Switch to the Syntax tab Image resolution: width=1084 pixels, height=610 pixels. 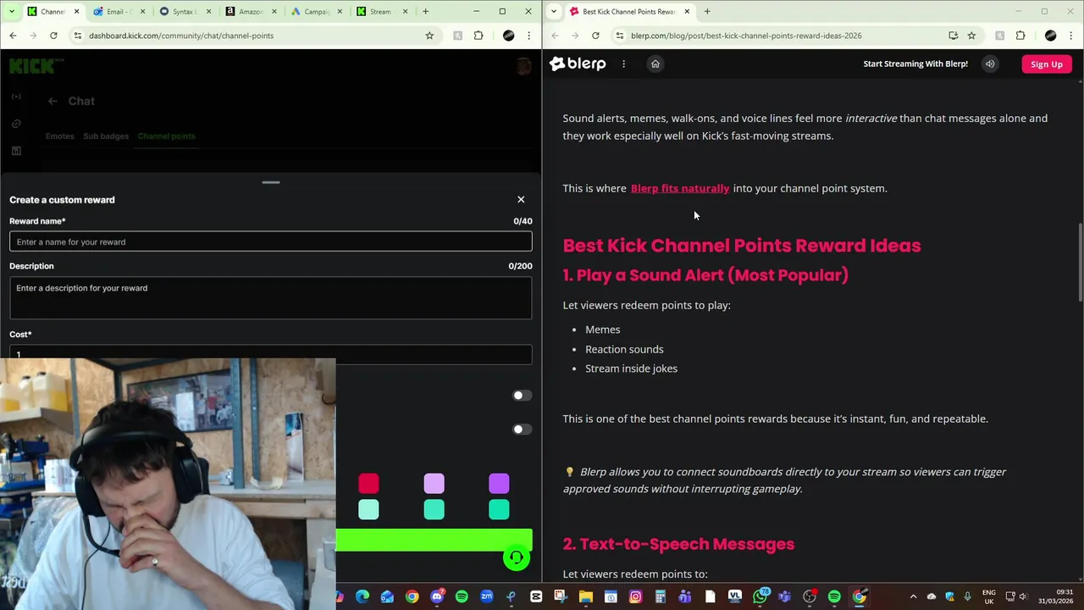tap(185, 12)
